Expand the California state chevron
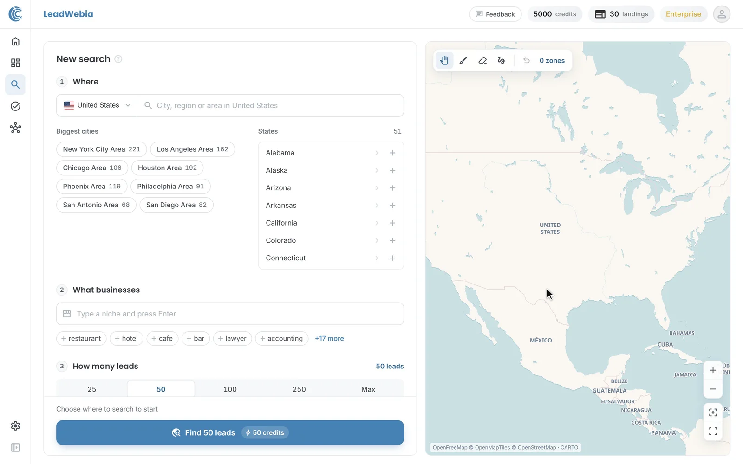Viewport: 743px width, 464px height. 377,223
